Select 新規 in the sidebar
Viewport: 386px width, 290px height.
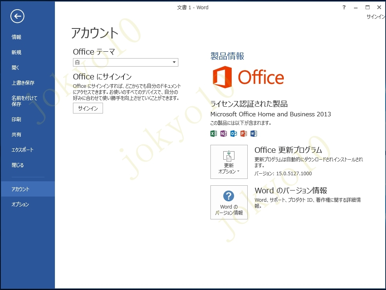click(x=16, y=52)
